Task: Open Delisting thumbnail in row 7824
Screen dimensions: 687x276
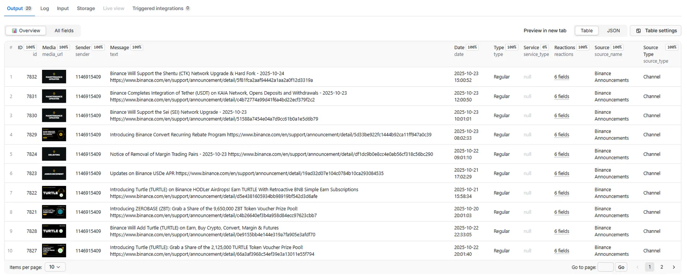Action: pos(54,154)
